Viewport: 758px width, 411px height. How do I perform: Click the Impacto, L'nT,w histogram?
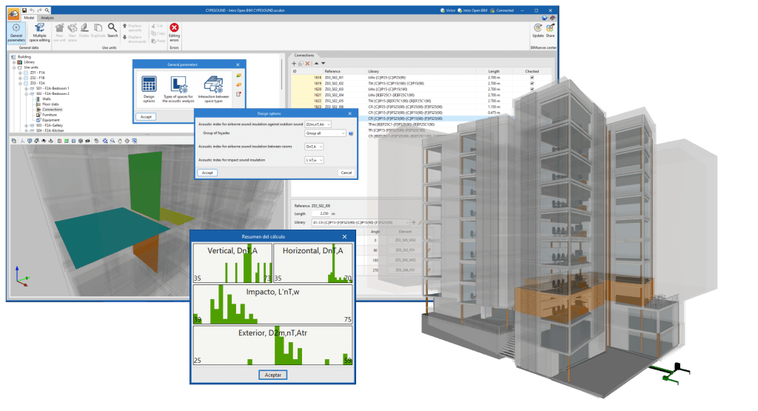[x=272, y=304]
